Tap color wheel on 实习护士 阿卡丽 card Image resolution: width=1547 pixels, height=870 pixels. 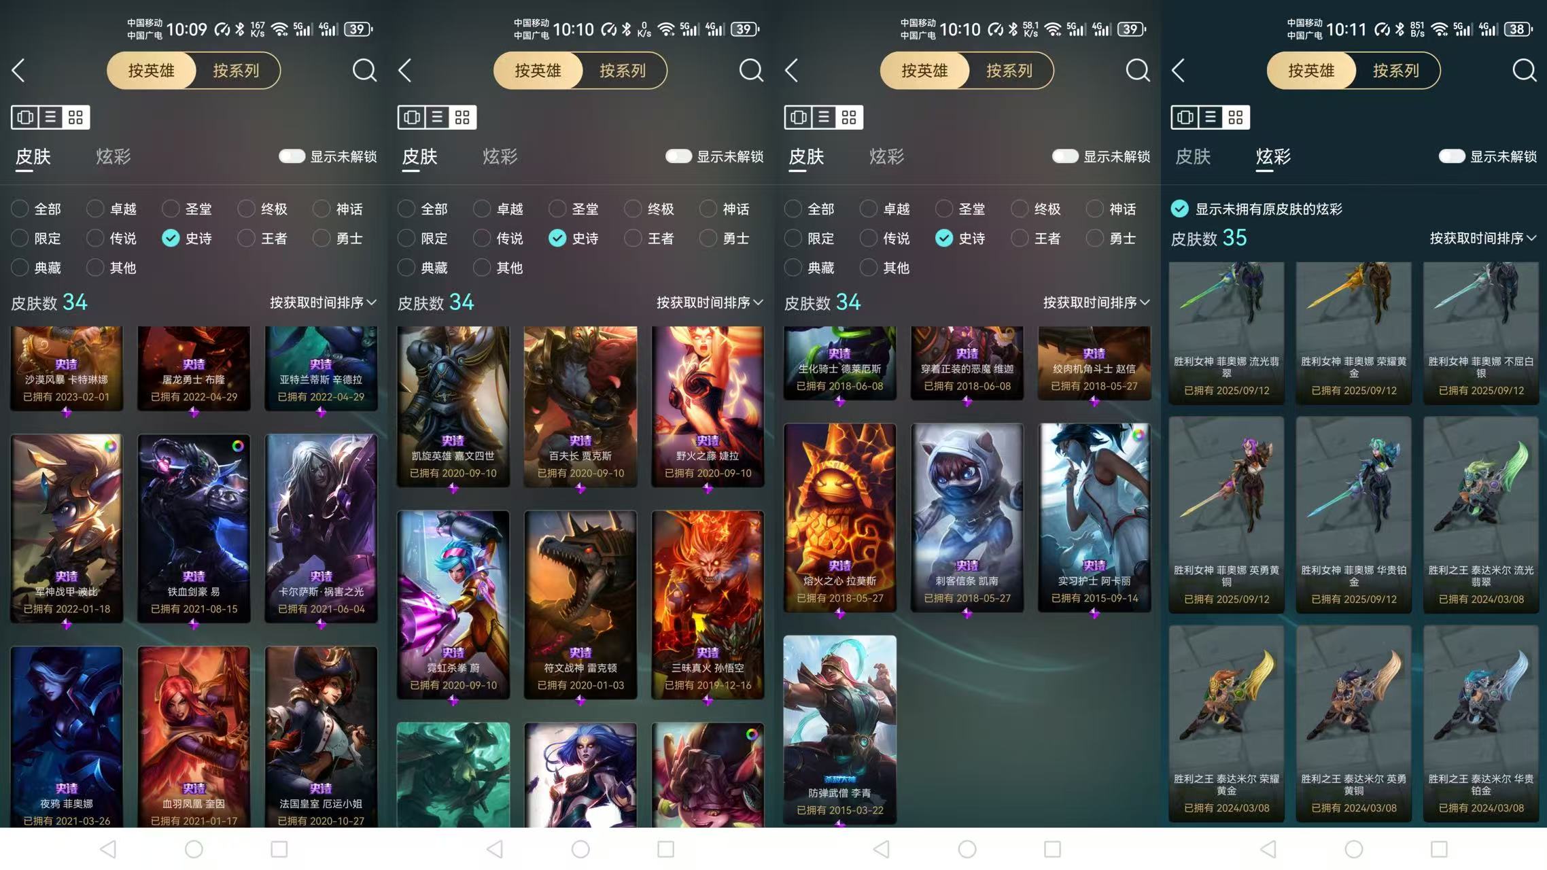pyautogui.click(x=1138, y=435)
